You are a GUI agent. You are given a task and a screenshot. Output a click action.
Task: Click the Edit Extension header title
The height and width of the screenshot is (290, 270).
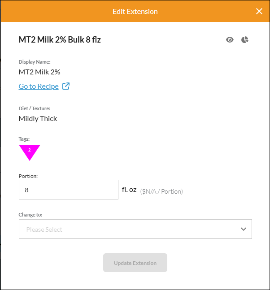[x=135, y=12]
